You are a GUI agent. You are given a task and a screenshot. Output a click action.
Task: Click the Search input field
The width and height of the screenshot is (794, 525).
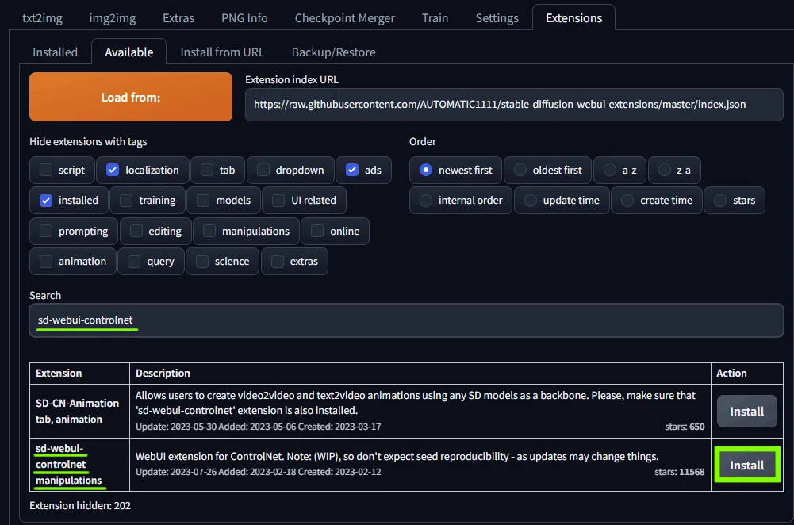click(406, 320)
